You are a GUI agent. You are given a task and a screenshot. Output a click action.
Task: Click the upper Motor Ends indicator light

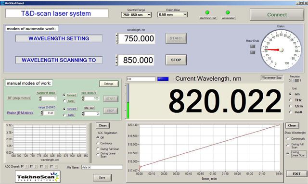pyautogui.click(x=252, y=46)
